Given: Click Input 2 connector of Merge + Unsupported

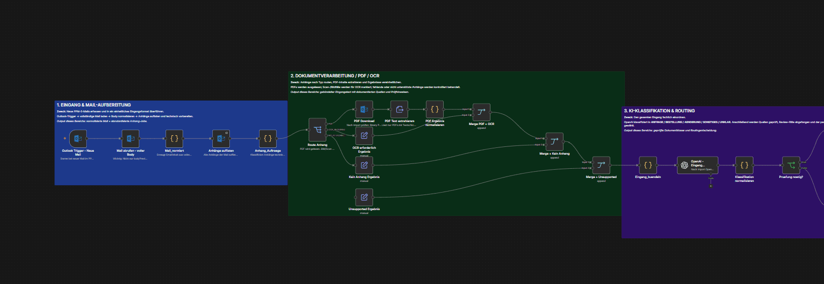Looking at the screenshot, I should click(592, 168).
